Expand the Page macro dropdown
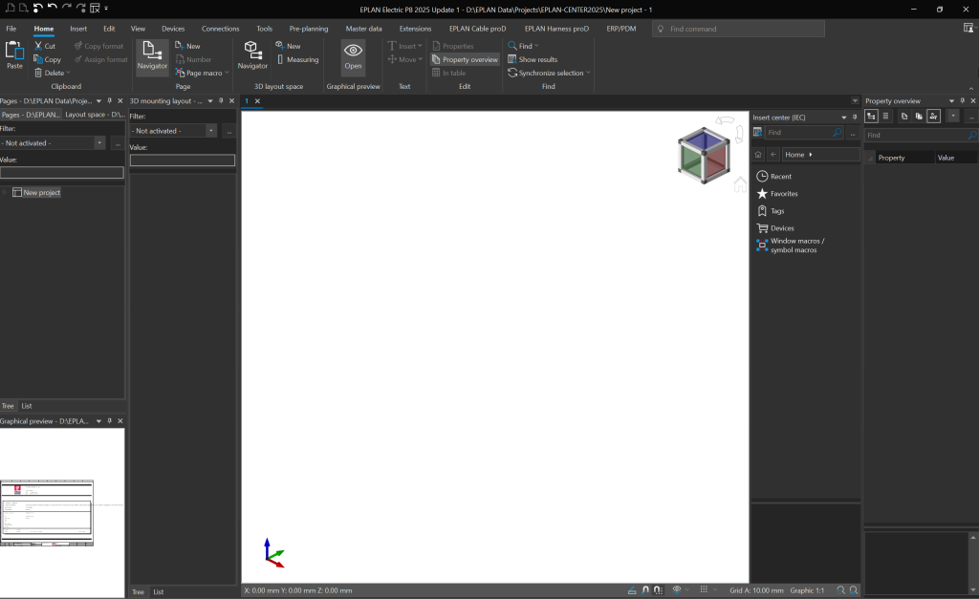The image size is (979, 599). pos(227,73)
